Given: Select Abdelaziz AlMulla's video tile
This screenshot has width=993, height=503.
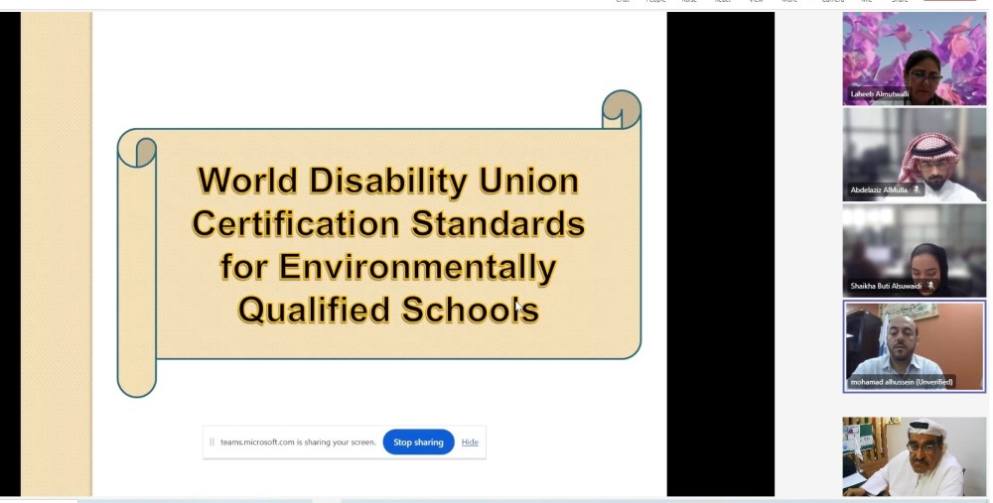Looking at the screenshot, I should (x=914, y=155).
